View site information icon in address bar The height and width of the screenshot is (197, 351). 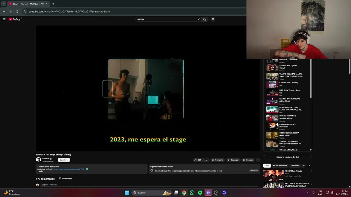25,11
